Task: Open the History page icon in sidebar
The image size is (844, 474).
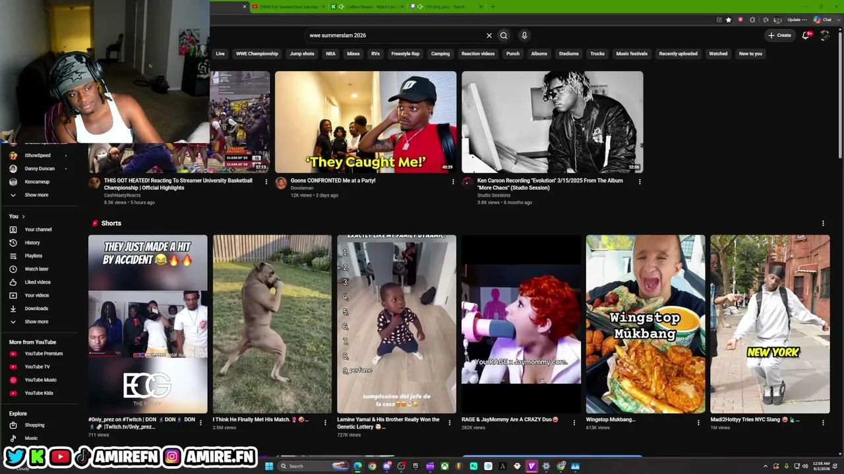Action: [x=13, y=243]
